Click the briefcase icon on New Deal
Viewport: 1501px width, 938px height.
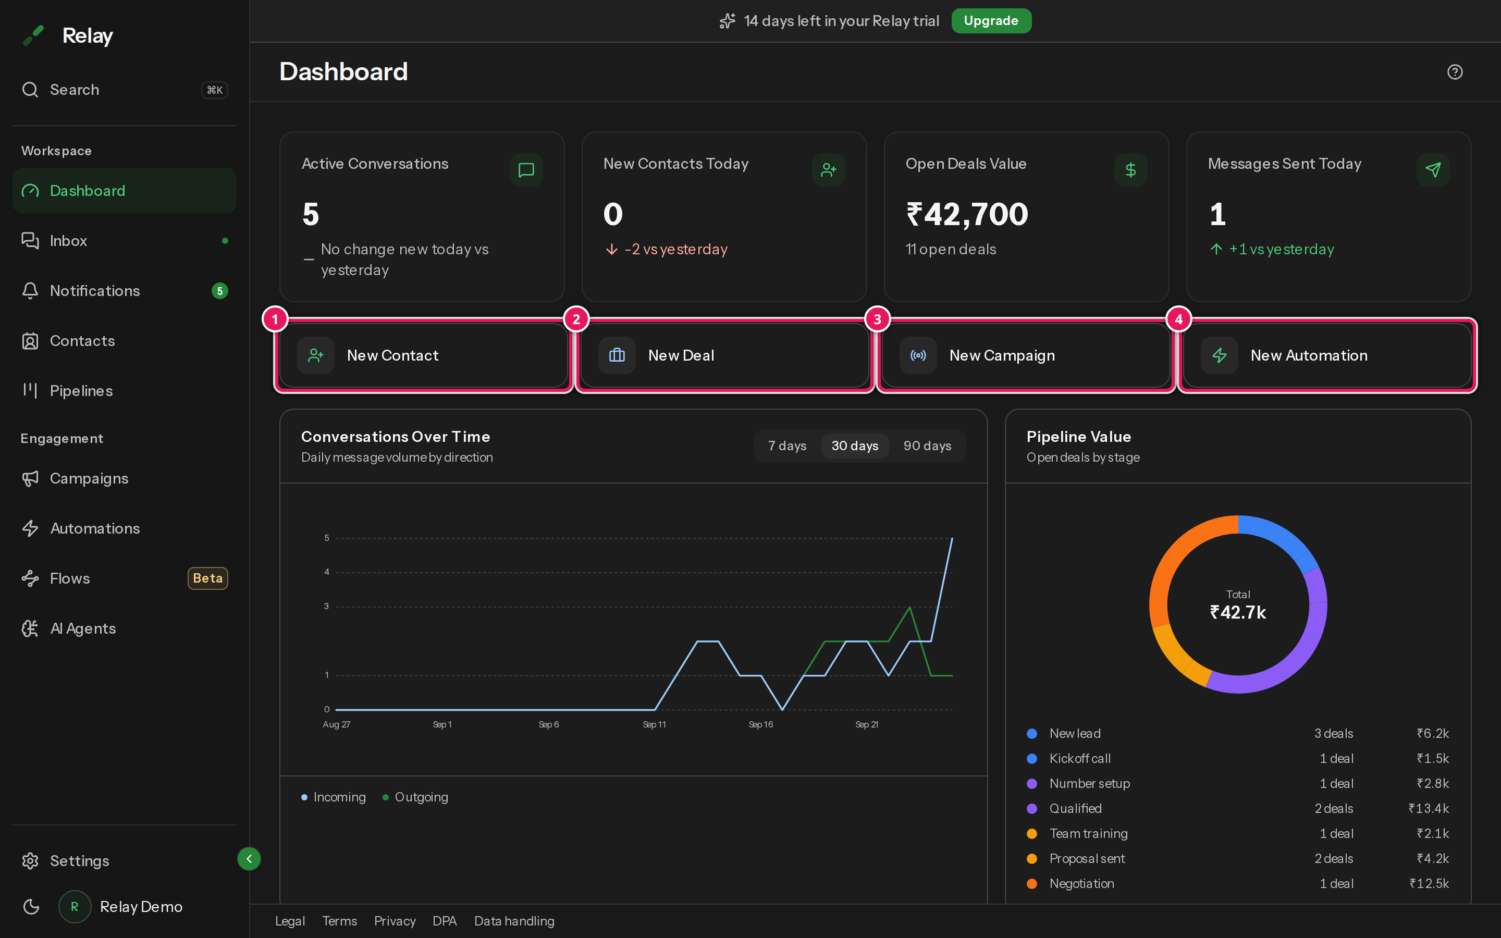[x=617, y=355]
